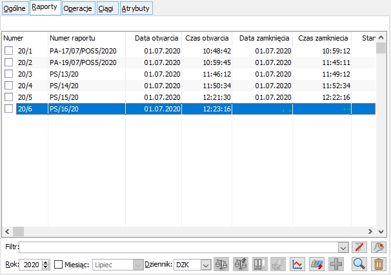Click the vertical scrollbar up arrow
391x275 pixels.
coord(381,37)
